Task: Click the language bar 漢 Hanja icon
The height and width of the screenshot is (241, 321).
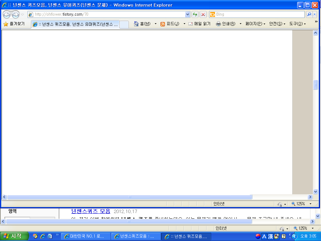Action: click(x=270, y=236)
